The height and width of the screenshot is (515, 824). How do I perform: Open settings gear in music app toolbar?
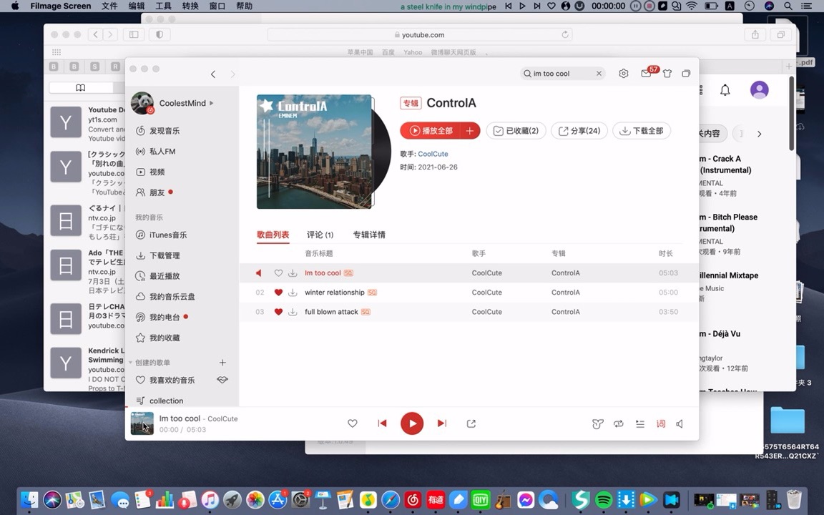[623, 74]
